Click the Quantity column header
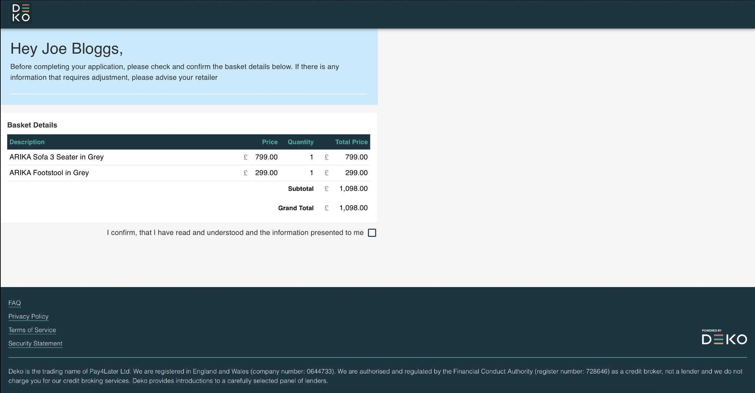Screen dimensions: 755x393 click(300, 142)
